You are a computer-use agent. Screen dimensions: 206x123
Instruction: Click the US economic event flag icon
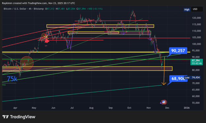(164, 102)
